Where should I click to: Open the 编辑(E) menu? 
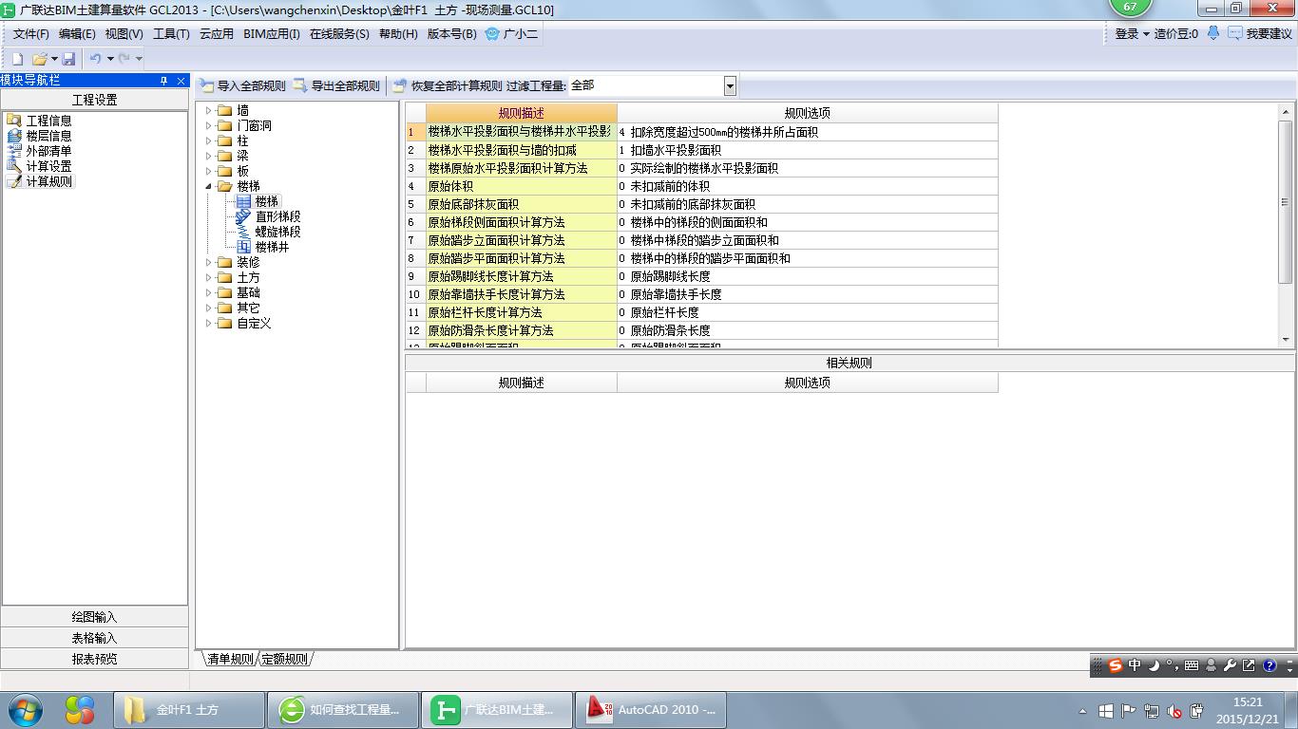click(x=77, y=34)
